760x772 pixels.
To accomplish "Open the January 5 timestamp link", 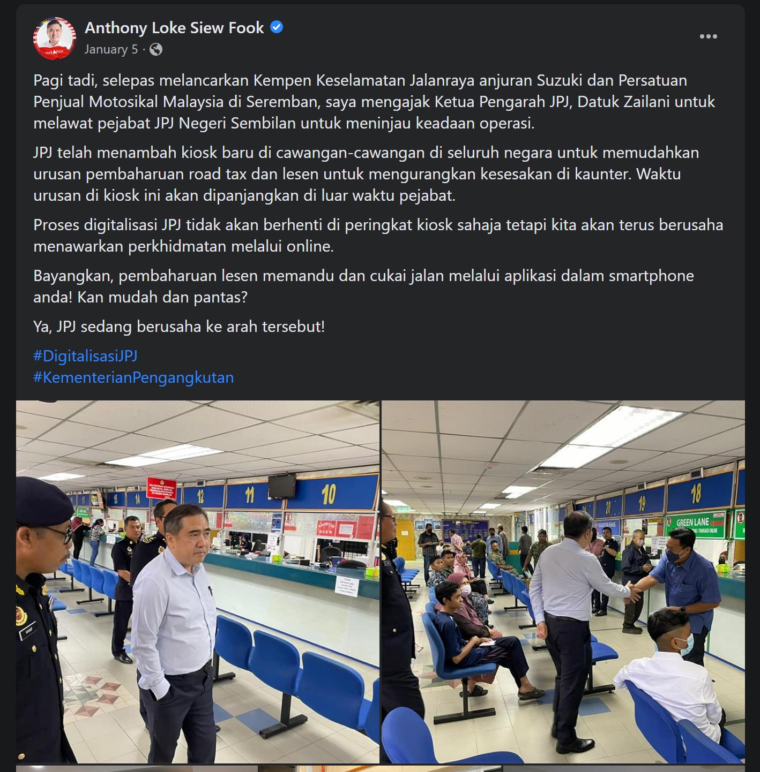I will pyautogui.click(x=111, y=49).
